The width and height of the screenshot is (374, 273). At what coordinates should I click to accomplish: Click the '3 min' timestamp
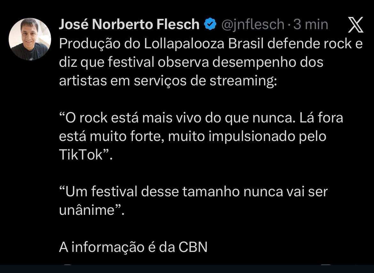click(311, 25)
